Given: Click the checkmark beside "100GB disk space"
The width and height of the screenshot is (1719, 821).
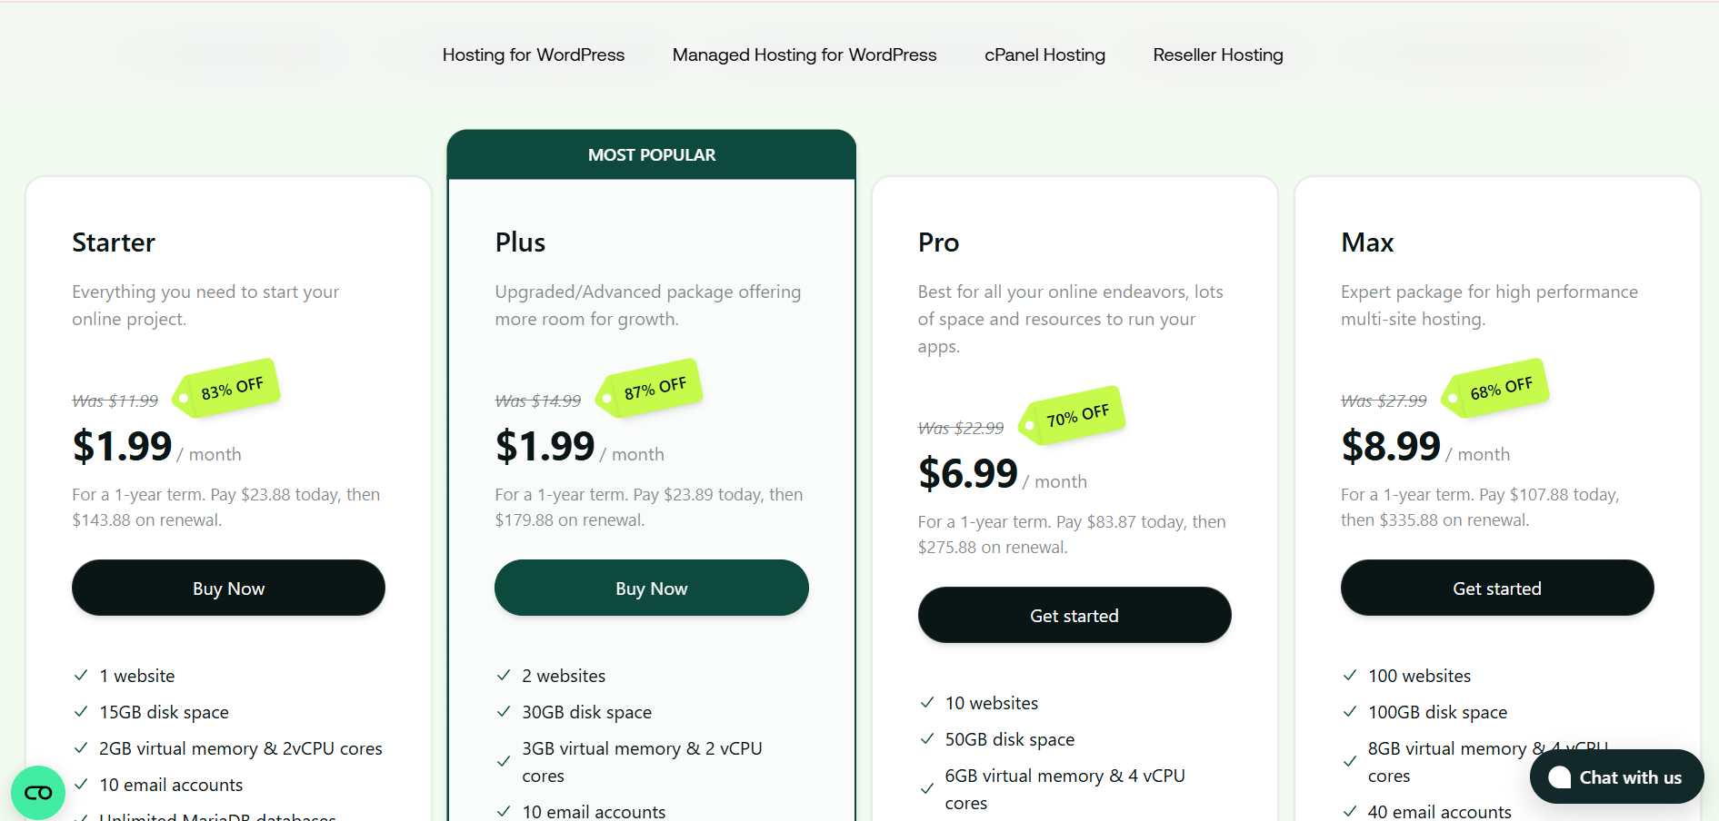Looking at the screenshot, I should click(1350, 711).
